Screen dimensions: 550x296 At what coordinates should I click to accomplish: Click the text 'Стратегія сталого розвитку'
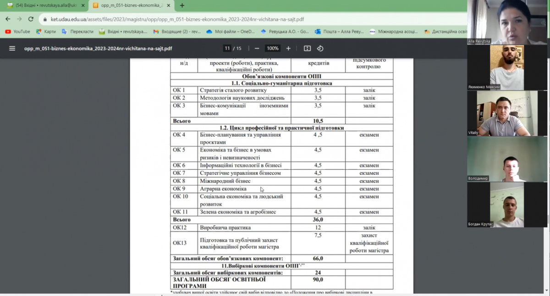click(x=232, y=90)
